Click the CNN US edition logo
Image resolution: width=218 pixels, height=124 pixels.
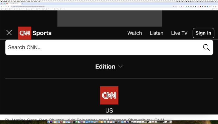tap(109, 95)
